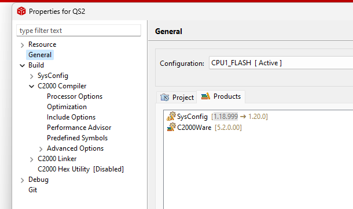Image resolution: width=353 pixels, height=209 pixels.
Task: Switch to the Products tab
Action: (x=221, y=96)
